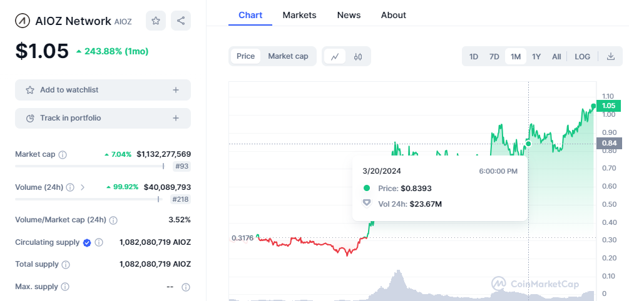Open Max. supply info icon
Image resolution: width=629 pixels, height=301 pixels.
pyautogui.click(x=64, y=287)
